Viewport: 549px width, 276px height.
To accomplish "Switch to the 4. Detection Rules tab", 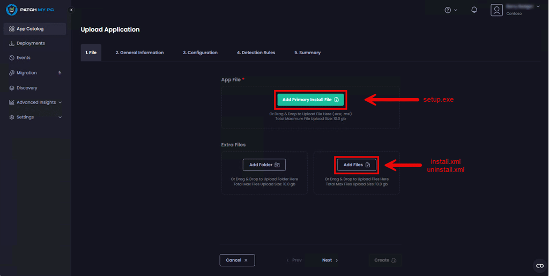I will point(256,53).
